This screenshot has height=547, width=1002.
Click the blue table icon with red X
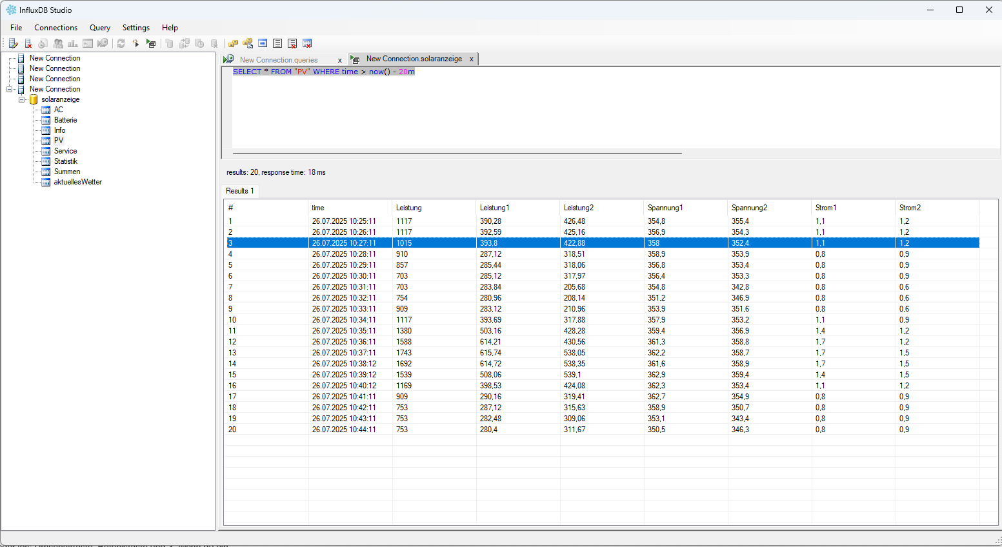307,43
